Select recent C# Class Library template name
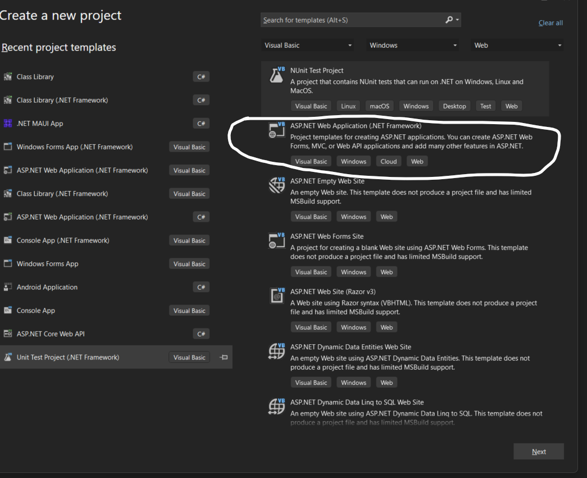The width and height of the screenshot is (587, 478). [x=35, y=77]
